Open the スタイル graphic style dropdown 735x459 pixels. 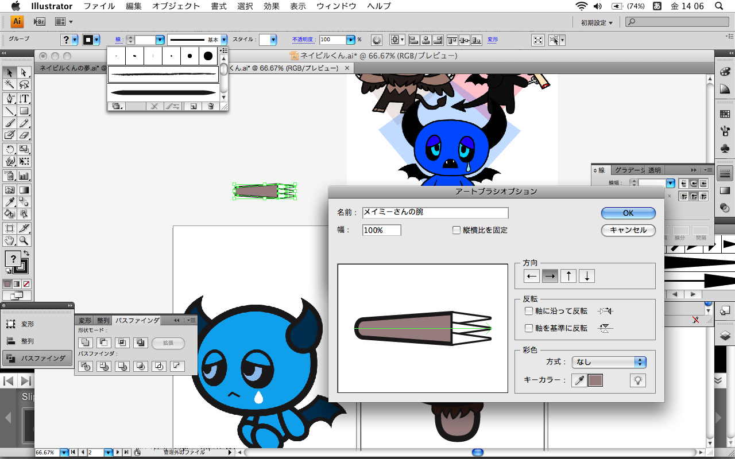(x=273, y=40)
